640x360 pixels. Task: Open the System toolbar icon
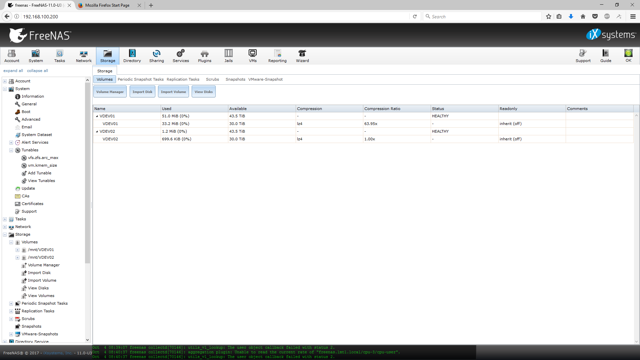[x=36, y=56]
